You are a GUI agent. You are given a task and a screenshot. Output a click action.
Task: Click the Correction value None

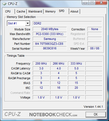tap(95, 29)
